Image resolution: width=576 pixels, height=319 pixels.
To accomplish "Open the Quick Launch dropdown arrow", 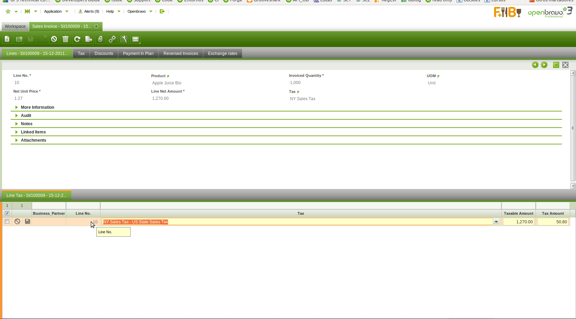I will 36,12.
